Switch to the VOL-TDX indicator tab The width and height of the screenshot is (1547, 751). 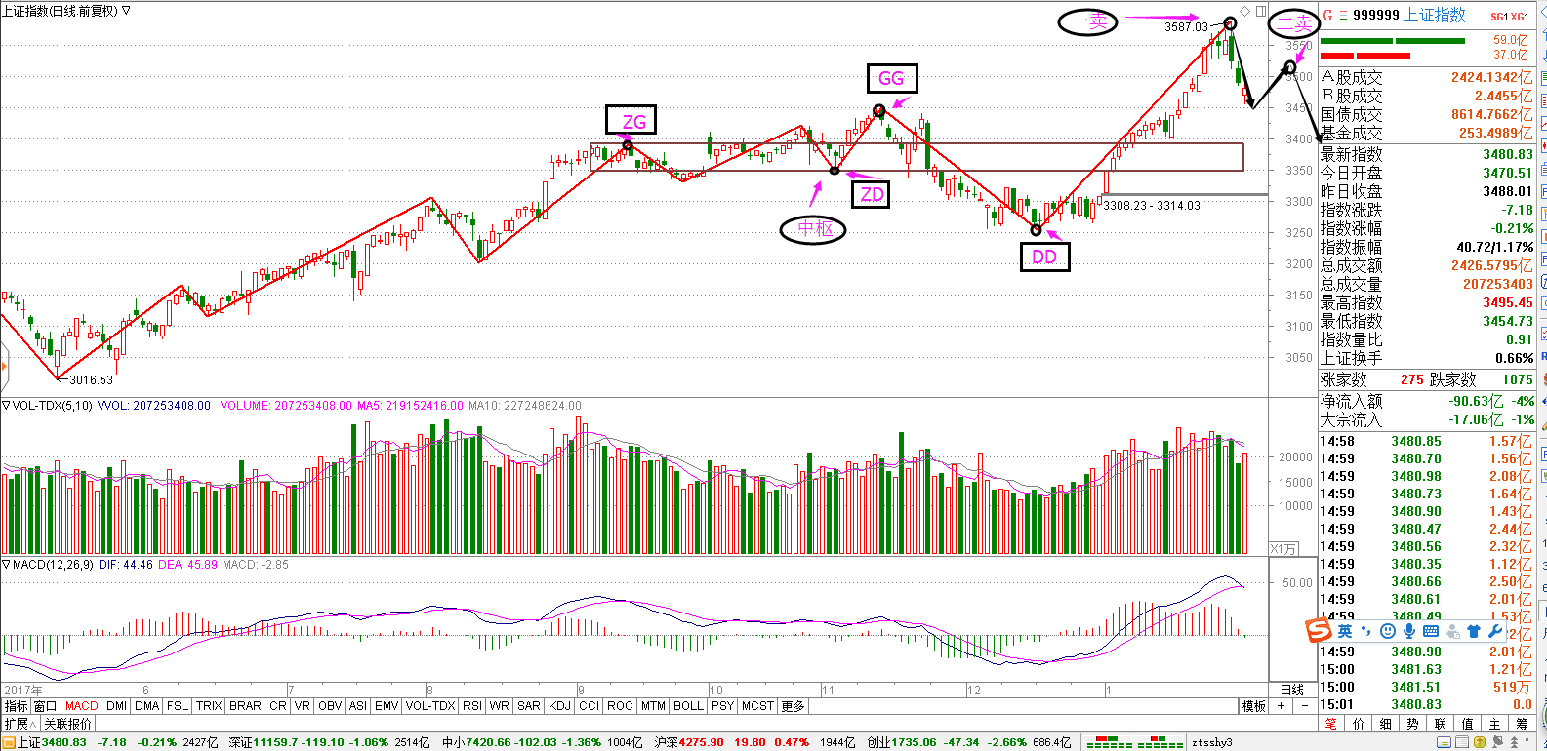(x=430, y=706)
